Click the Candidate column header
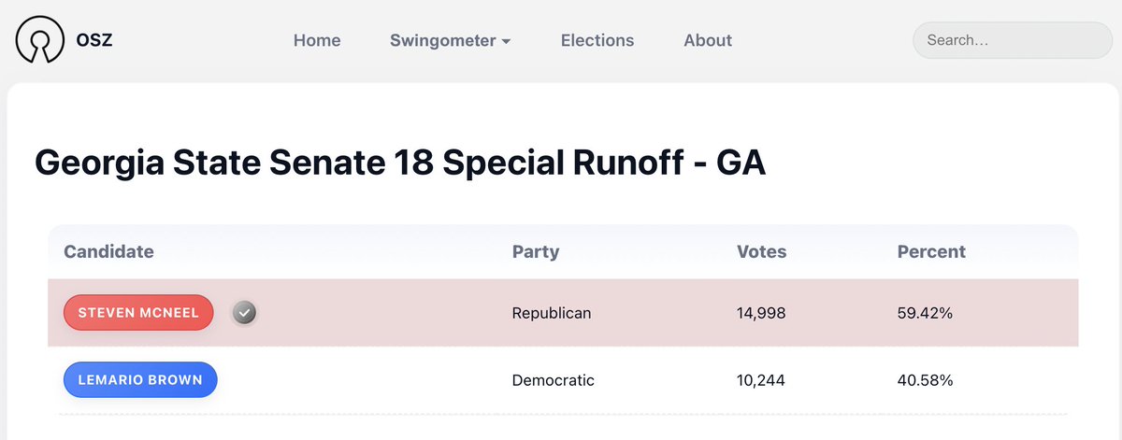 (x=108, y=251)
